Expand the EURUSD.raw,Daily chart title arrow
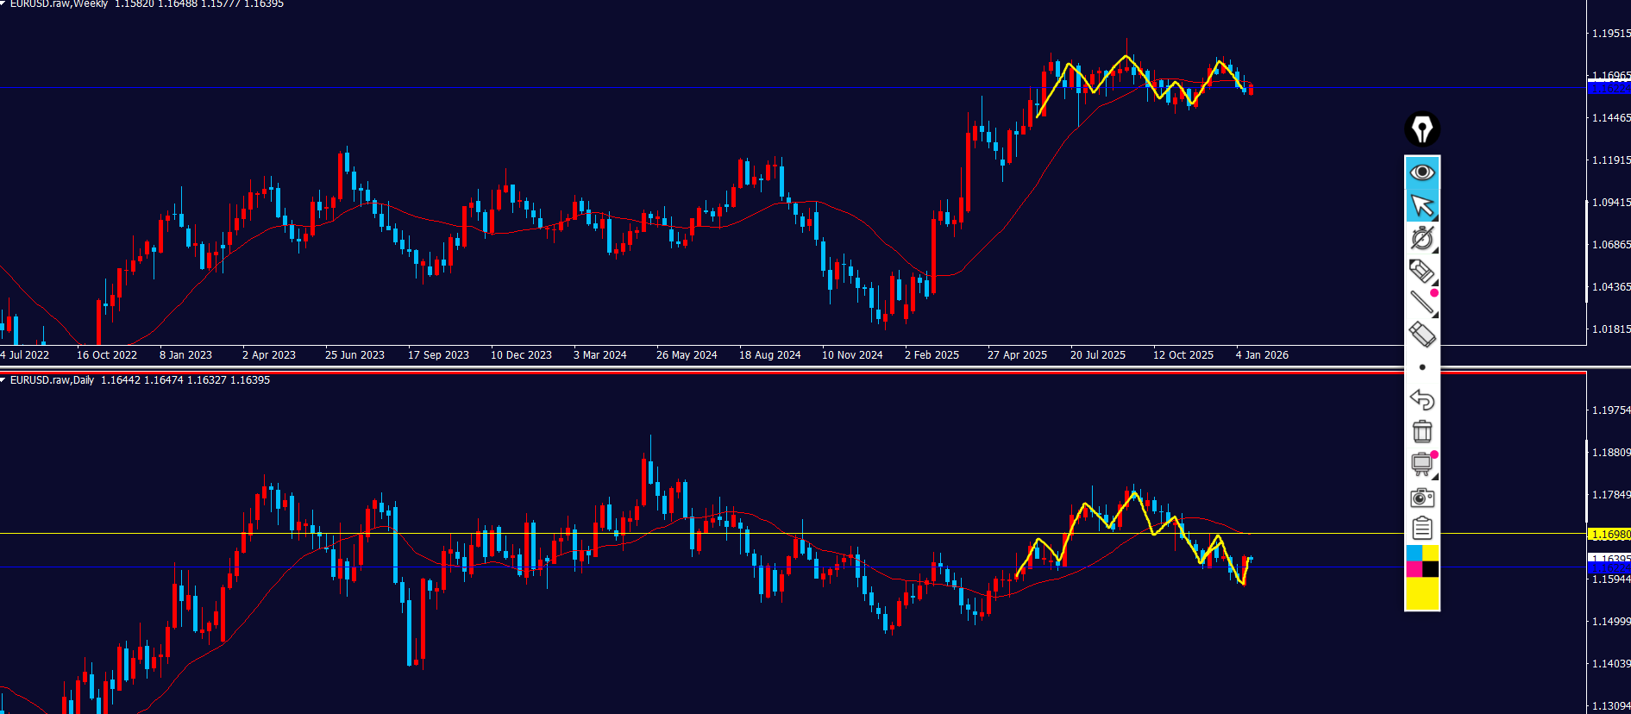The image size is (1631, 714). click(3, 380)
